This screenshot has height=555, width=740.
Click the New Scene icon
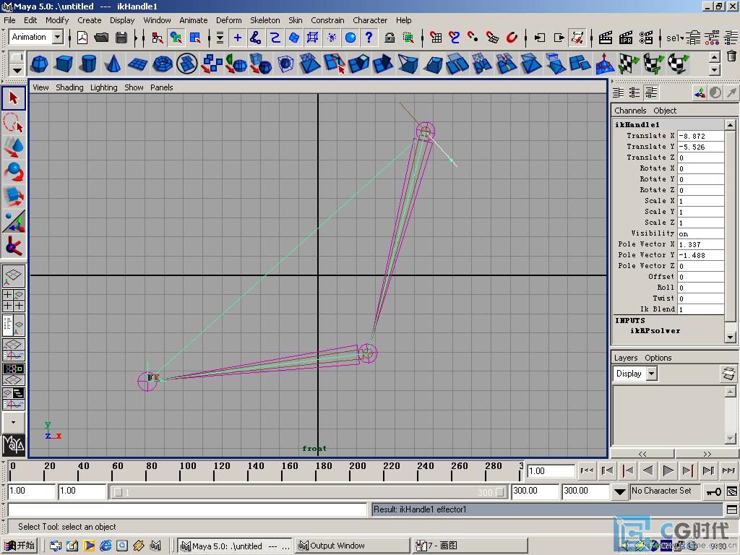pos(82,38)
